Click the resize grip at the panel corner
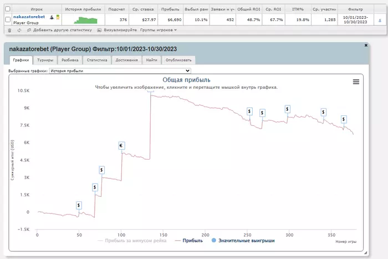This screenshot has width=388, height=259. pyautogui.click(x=365, y=253)
